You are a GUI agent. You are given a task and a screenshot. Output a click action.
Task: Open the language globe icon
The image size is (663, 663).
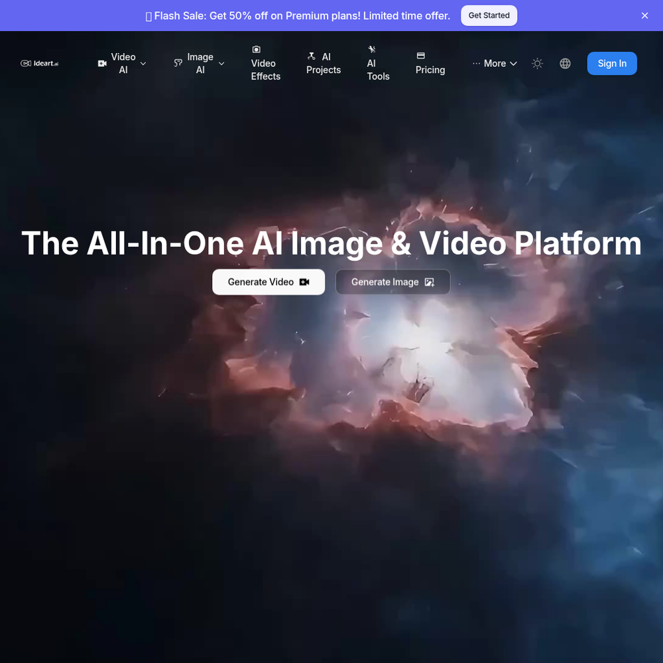tap(566, 64)
